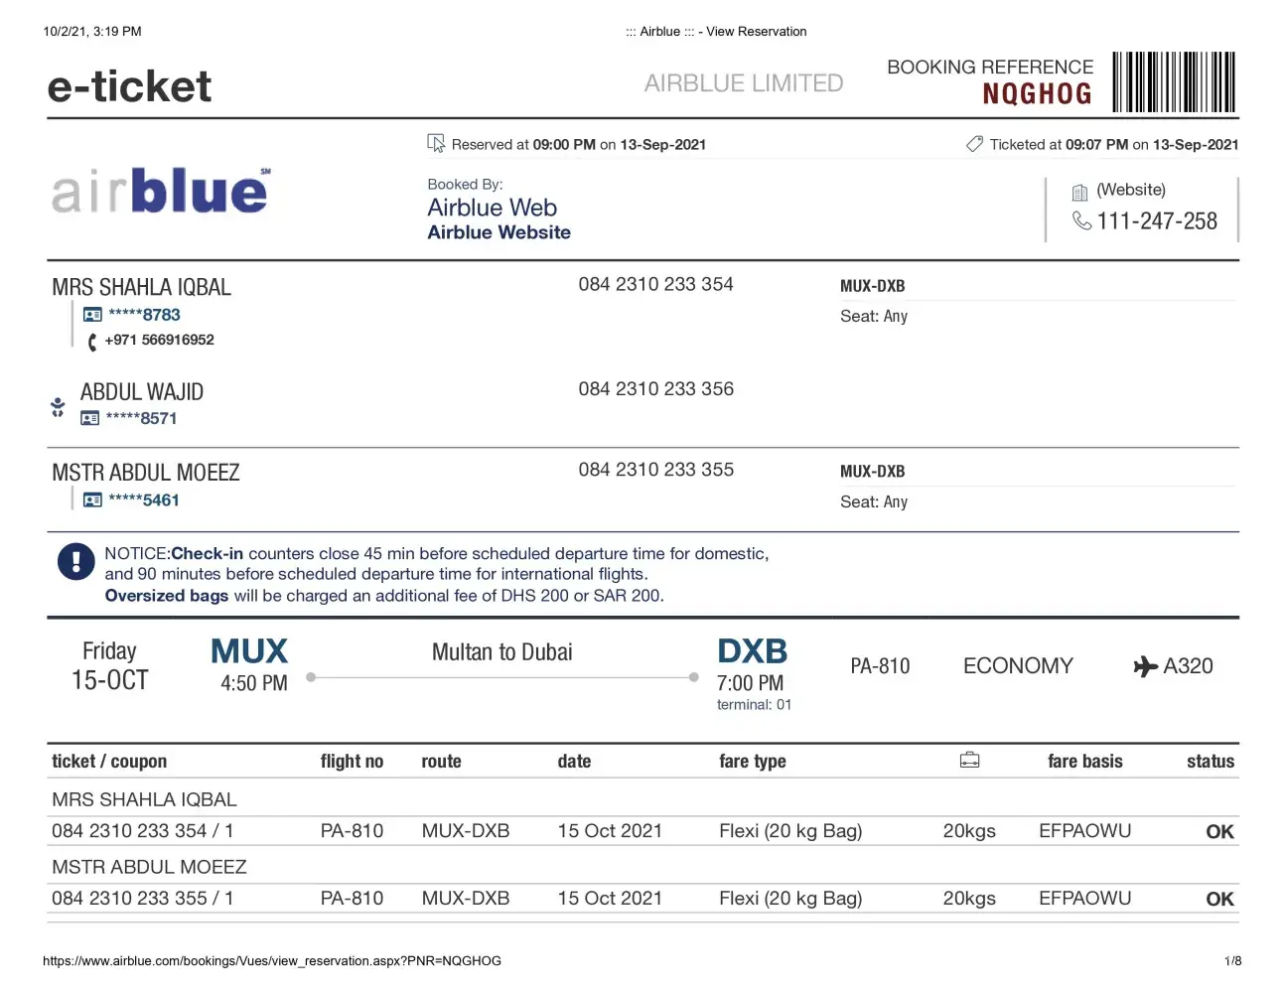The image size is (1285, 993).
Task: Click the phone number 111-247-258
Action: click(1157, 221)
